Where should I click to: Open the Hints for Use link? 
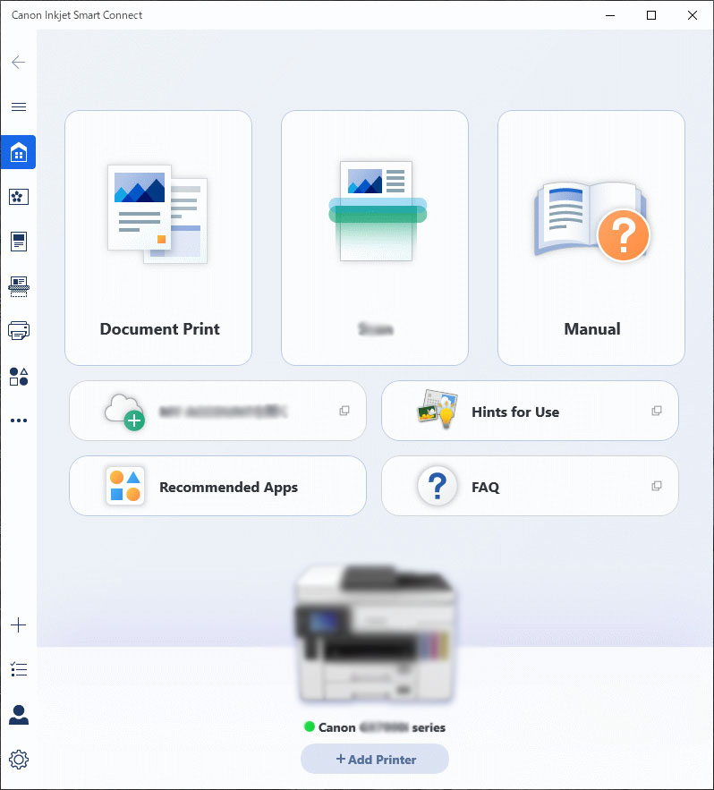[530, 412]
